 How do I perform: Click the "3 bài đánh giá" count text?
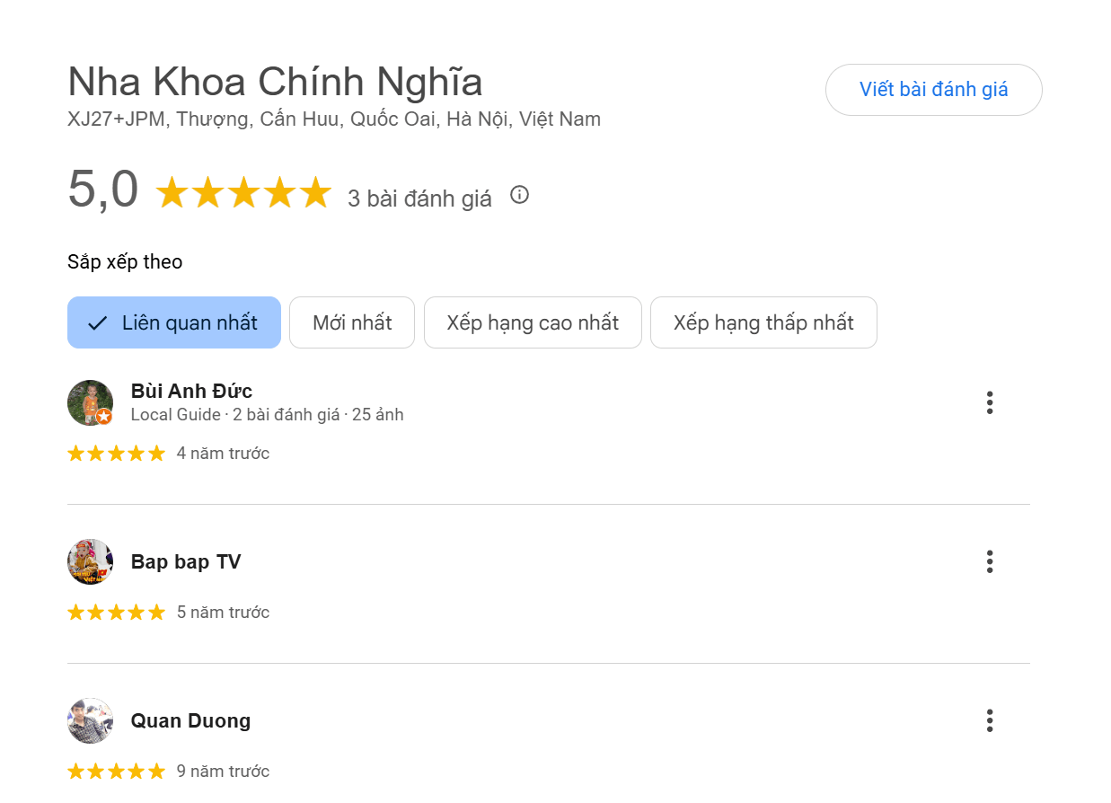point(419,199)
